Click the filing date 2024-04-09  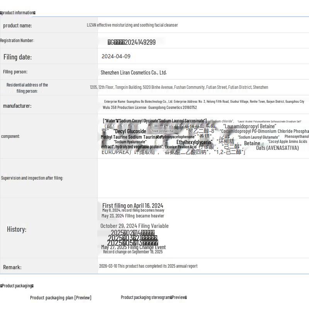pyautogui.click(x=116, y=56)
